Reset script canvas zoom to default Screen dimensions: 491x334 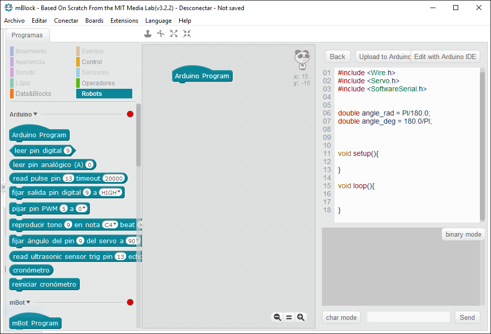(289, 317)
